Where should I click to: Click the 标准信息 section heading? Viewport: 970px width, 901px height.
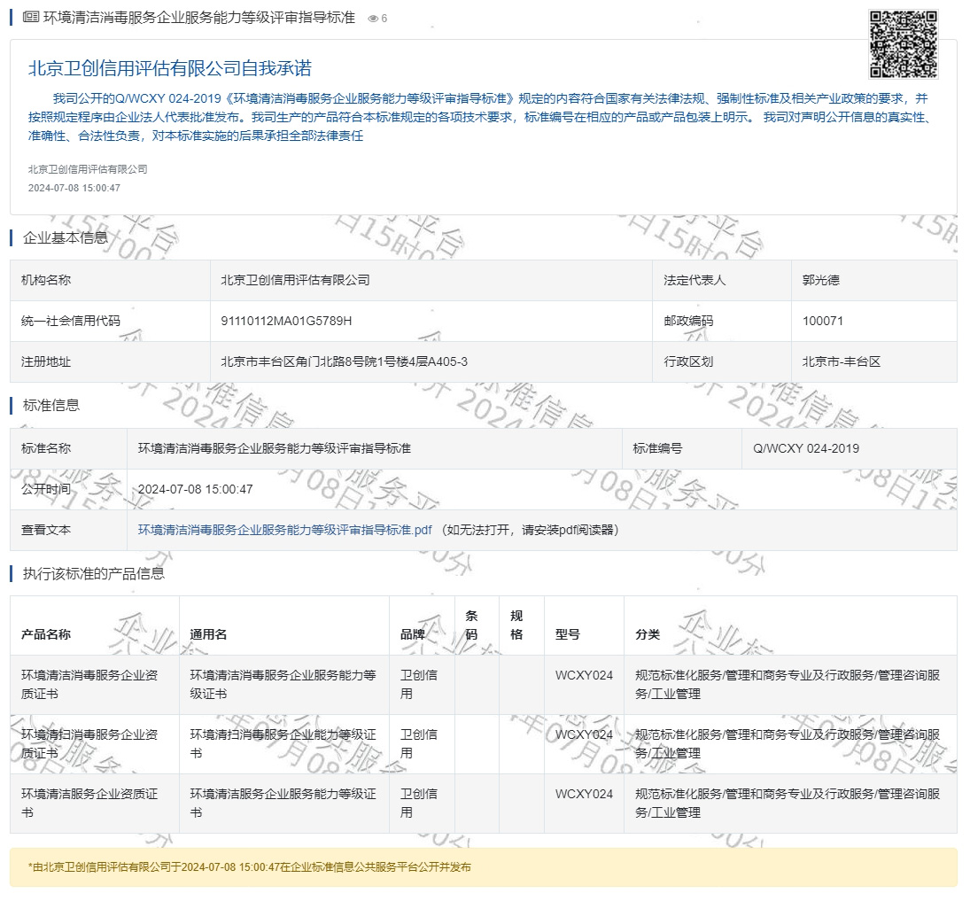(x=51, y=406)
